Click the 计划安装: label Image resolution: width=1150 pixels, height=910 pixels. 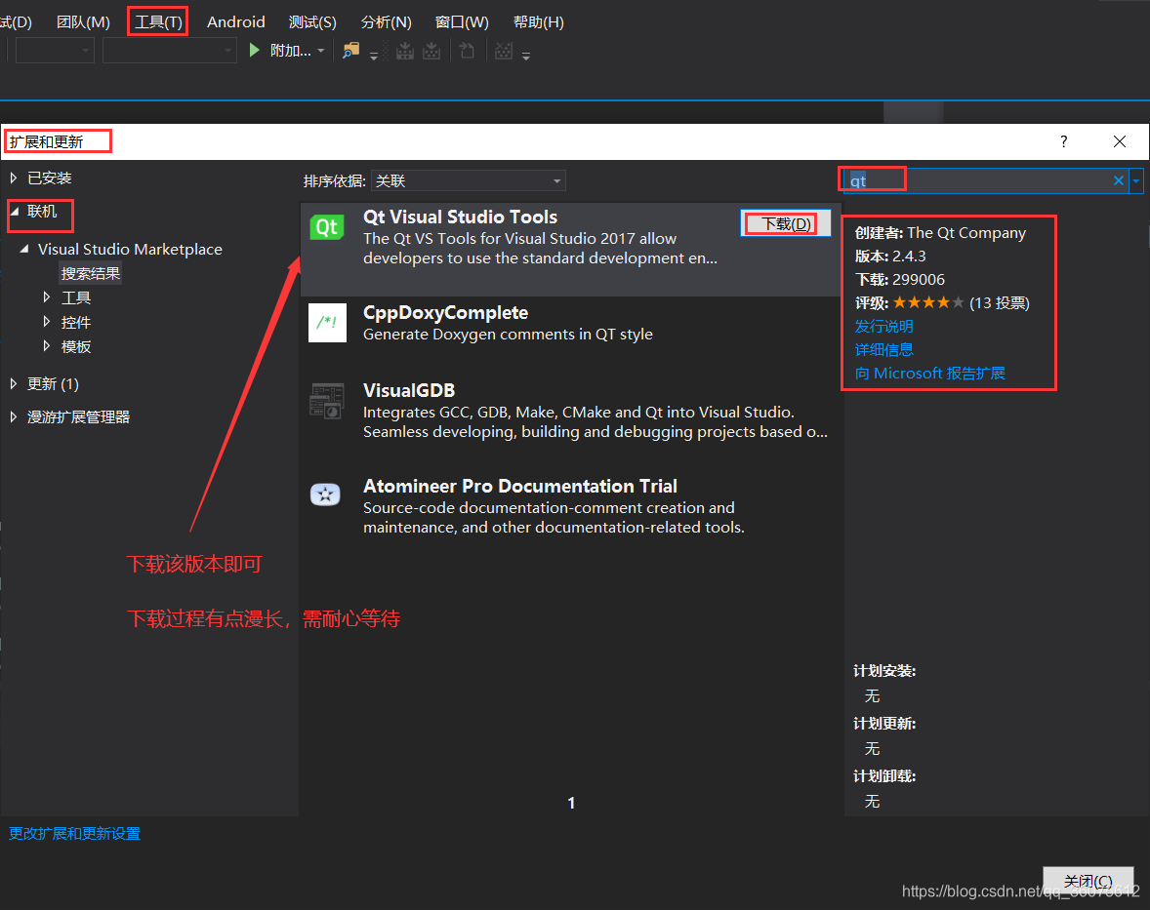(x=884, y=670)
